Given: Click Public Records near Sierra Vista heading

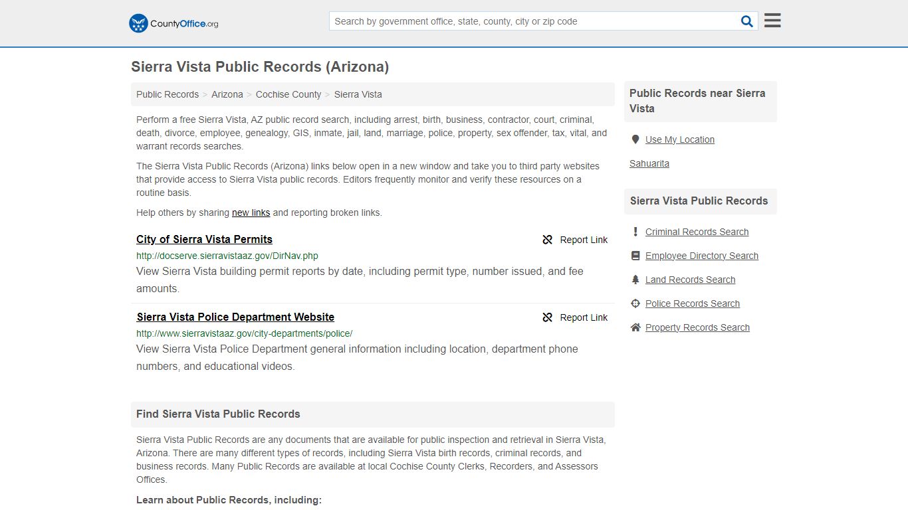Looking at the screenshot, I should pyautogui.click(x=697, y=101).
